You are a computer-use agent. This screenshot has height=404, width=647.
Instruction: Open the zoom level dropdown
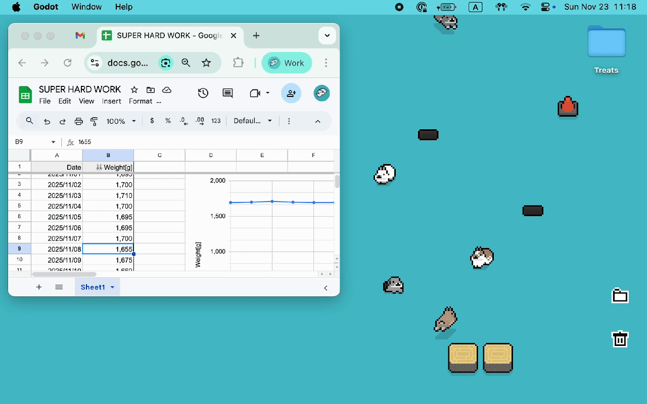121,121
